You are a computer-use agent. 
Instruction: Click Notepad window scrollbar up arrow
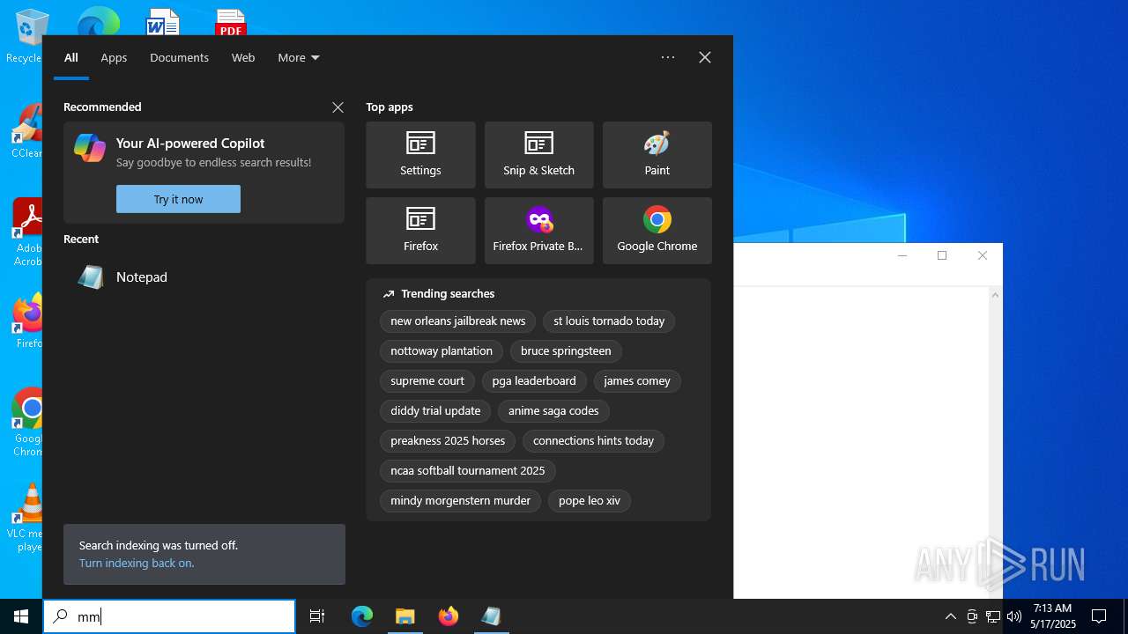(995, 295)
